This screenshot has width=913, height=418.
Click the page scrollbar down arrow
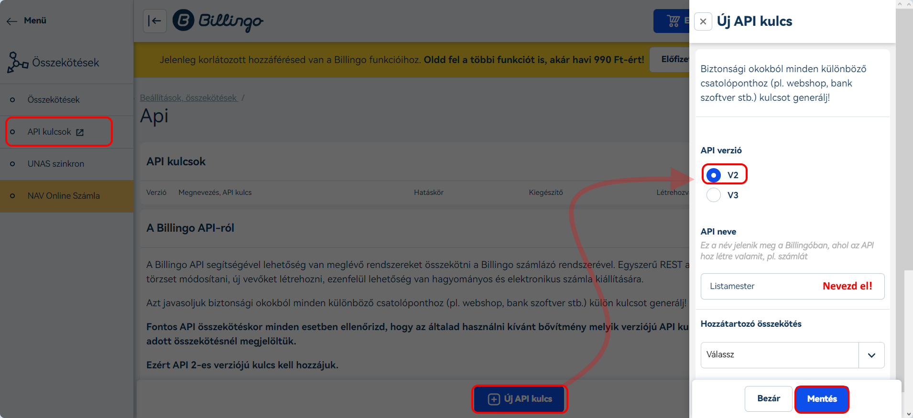coord(908,414)
